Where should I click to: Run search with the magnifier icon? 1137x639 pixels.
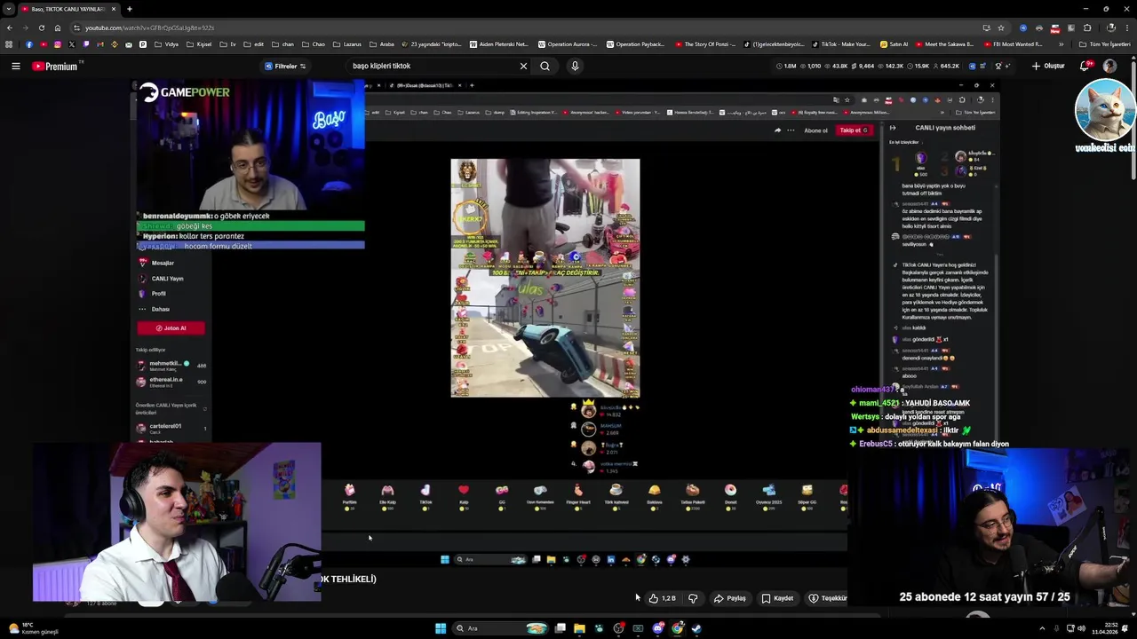coord(545,66)
